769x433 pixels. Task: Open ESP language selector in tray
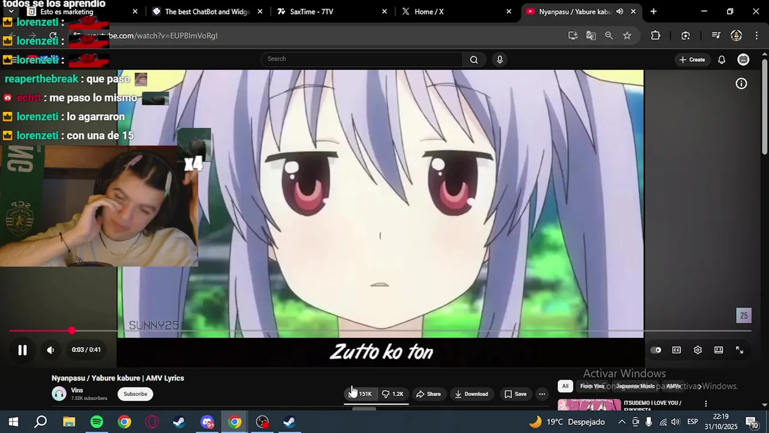pos(692,422)
